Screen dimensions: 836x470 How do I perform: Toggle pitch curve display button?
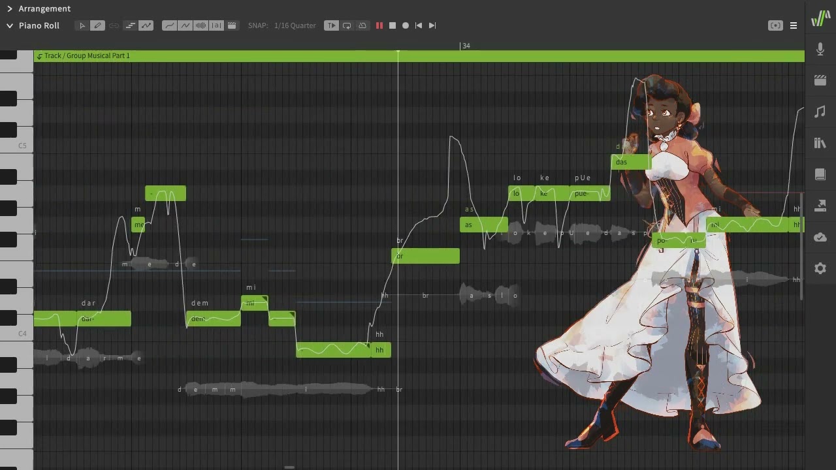146,25
